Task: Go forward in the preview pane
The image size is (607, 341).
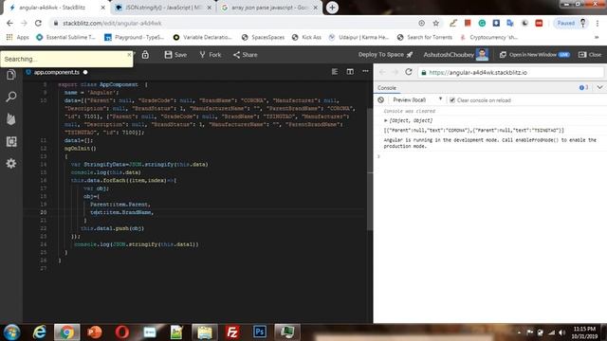Action: [395, 72]
